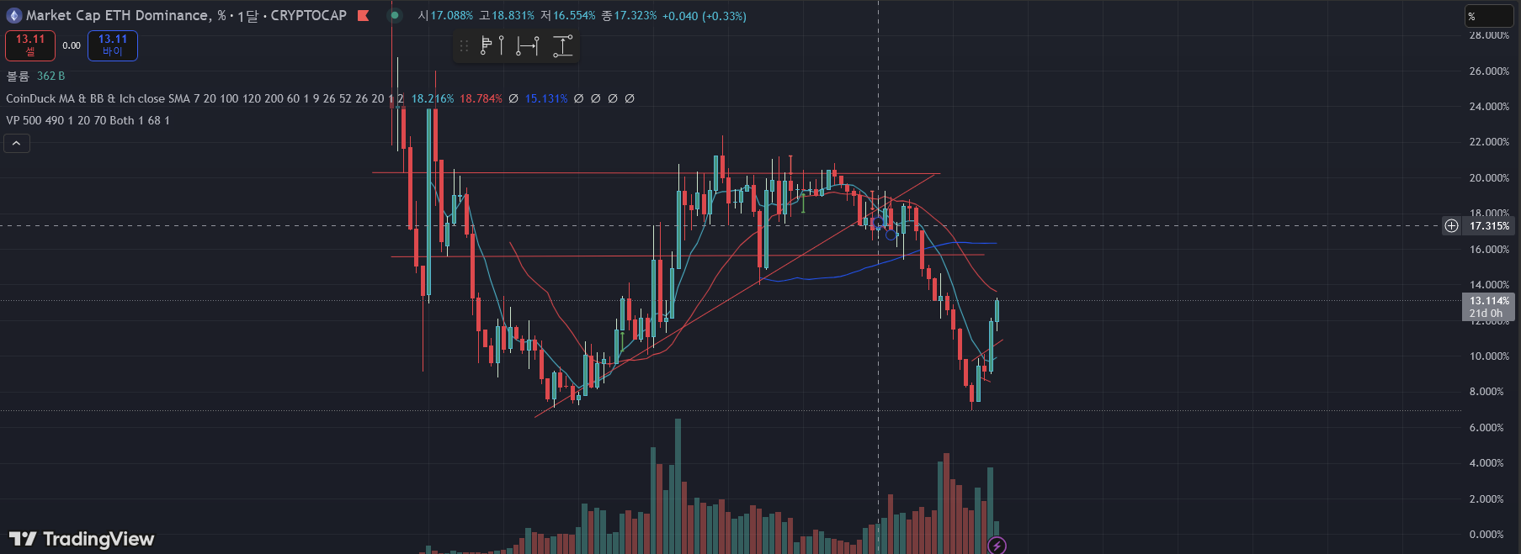The width and height of the screenshot is (1521, 554).
Task: Select the horizontal range measure tool icon
Action: tap(528, 45)
